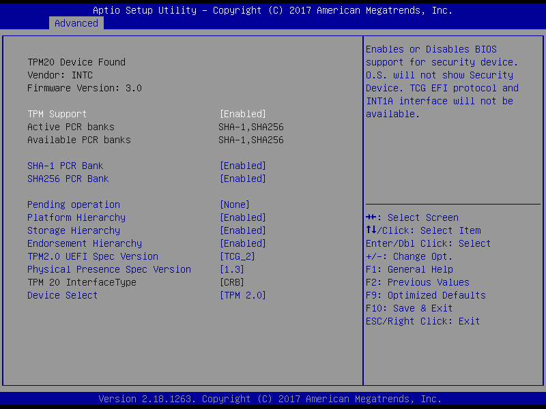The width and height of the screenshot is (546, 409).
Task: Toggle SHA-1 PCR Bank Enabled value
Action: (242, 166)
